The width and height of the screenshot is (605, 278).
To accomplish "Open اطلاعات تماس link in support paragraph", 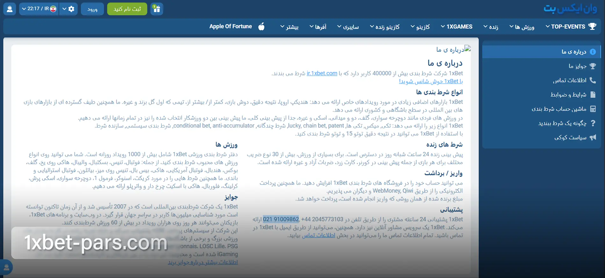I will (319, 235).
